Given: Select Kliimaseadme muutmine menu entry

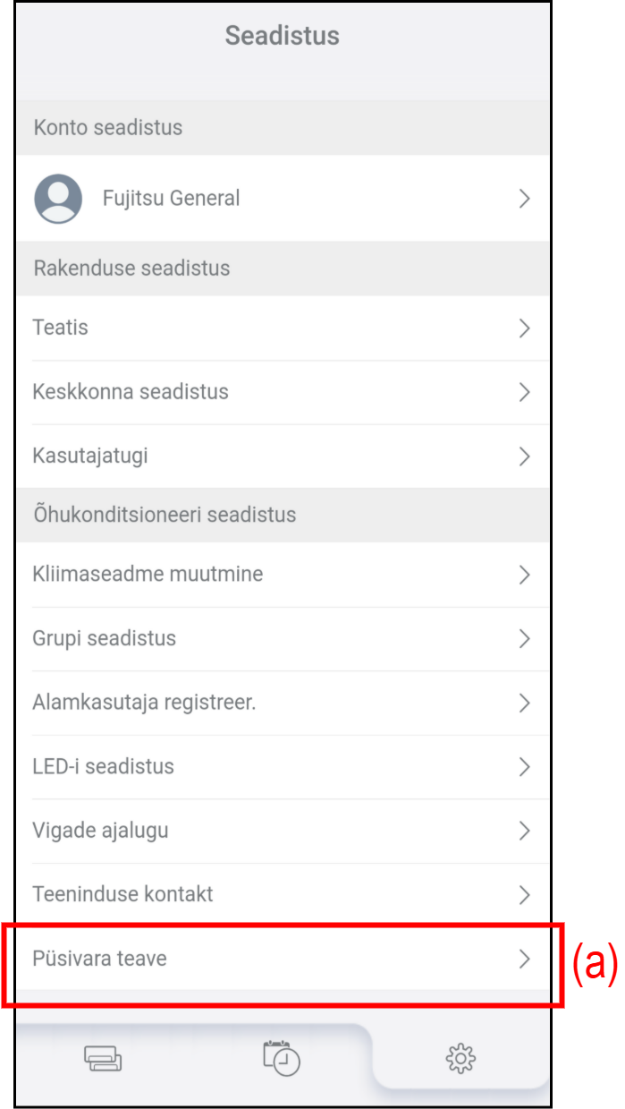Looking at the screenshot, I should pos(148,574).
